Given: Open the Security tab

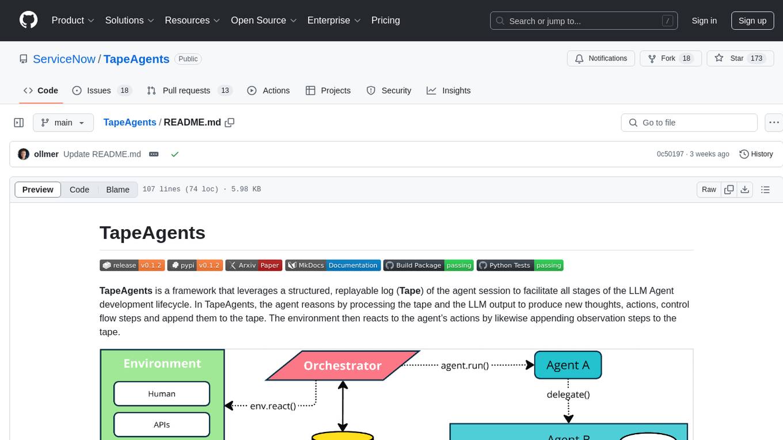Looking at the screenshot, I should tap(389, 90).
